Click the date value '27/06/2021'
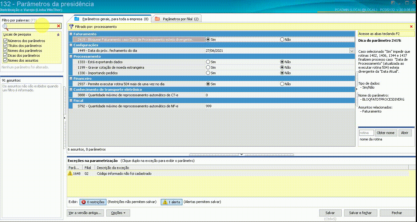 pyautogui.click(x=214, y=51)
